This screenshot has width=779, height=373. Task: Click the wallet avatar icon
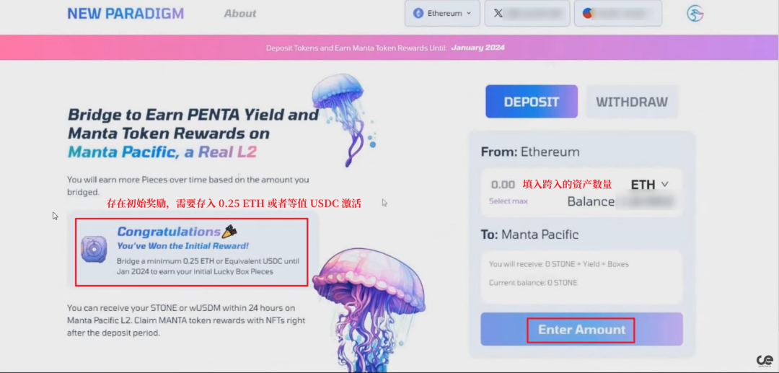pyautogui.click(x=588, y=14)
